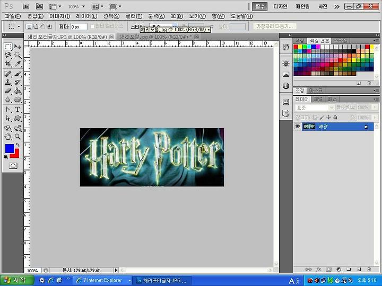Select the Eraser tool
The width and height of the screenshot is (382, 286).
tap(8, 91)
